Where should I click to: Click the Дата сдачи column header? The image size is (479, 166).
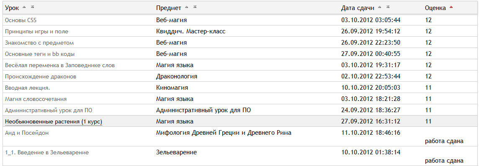pyautogui.click(x=358, y=8)
